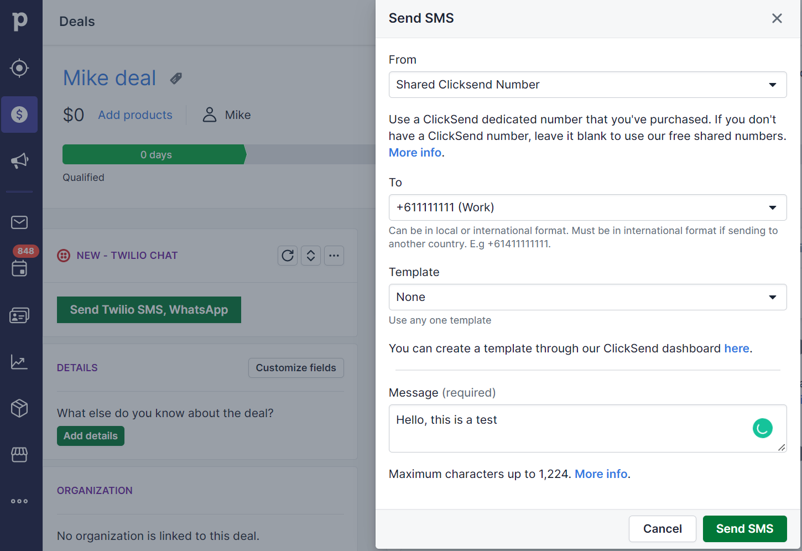Image resolution: width=802 pixels, height=551 pixels.
Task: Open the From number dropdown
Action: (x=587, y=85)
